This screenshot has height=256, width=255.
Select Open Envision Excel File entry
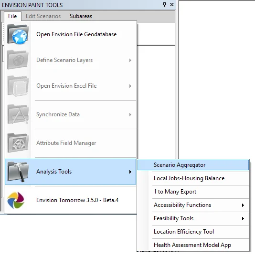tap(70, 86)
